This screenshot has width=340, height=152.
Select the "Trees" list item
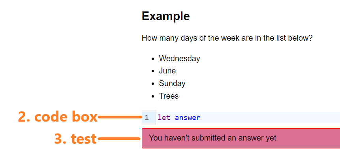pyautogui.click(x=169, y=96)
